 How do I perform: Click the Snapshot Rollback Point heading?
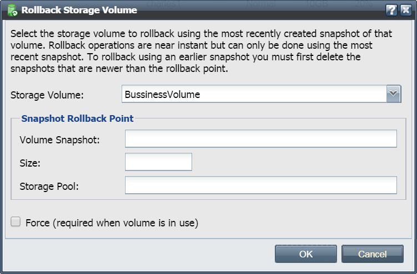tap(77, 118)
